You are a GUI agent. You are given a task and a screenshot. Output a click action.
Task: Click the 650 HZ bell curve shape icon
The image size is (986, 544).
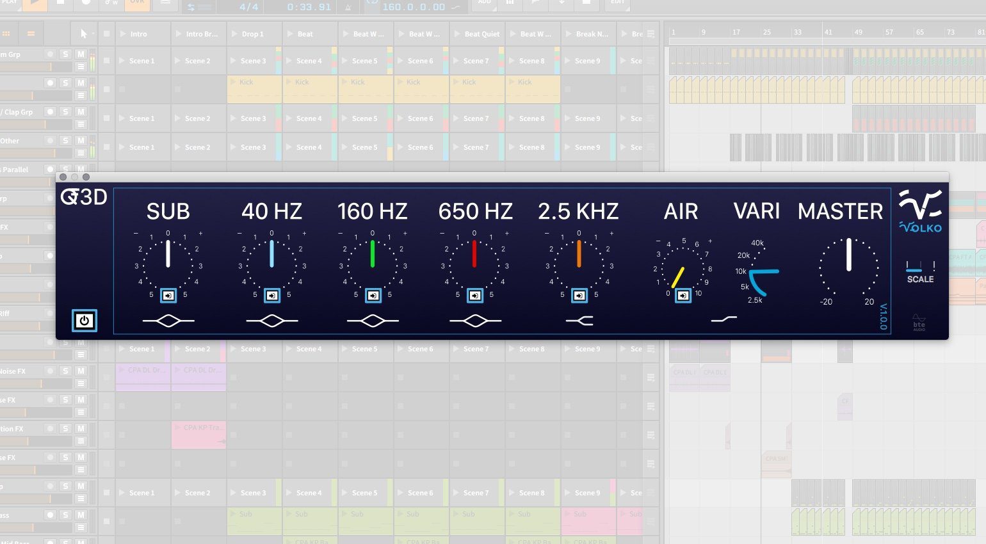[475, 321]
